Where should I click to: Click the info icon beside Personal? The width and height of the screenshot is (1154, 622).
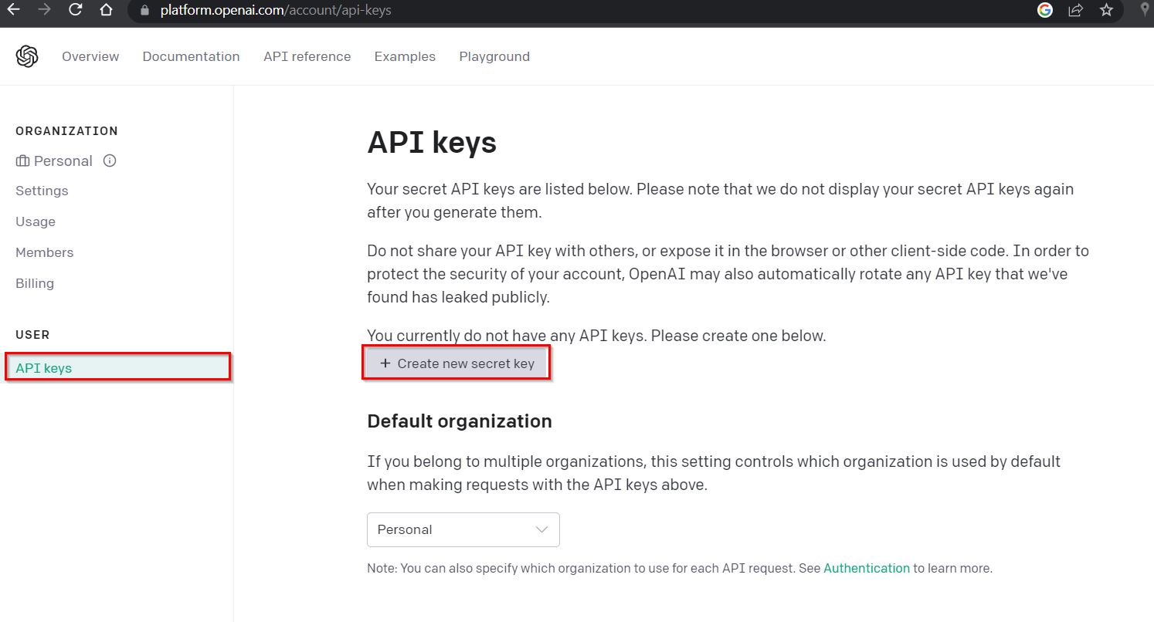pyautogui.click(x=110, y=161)
